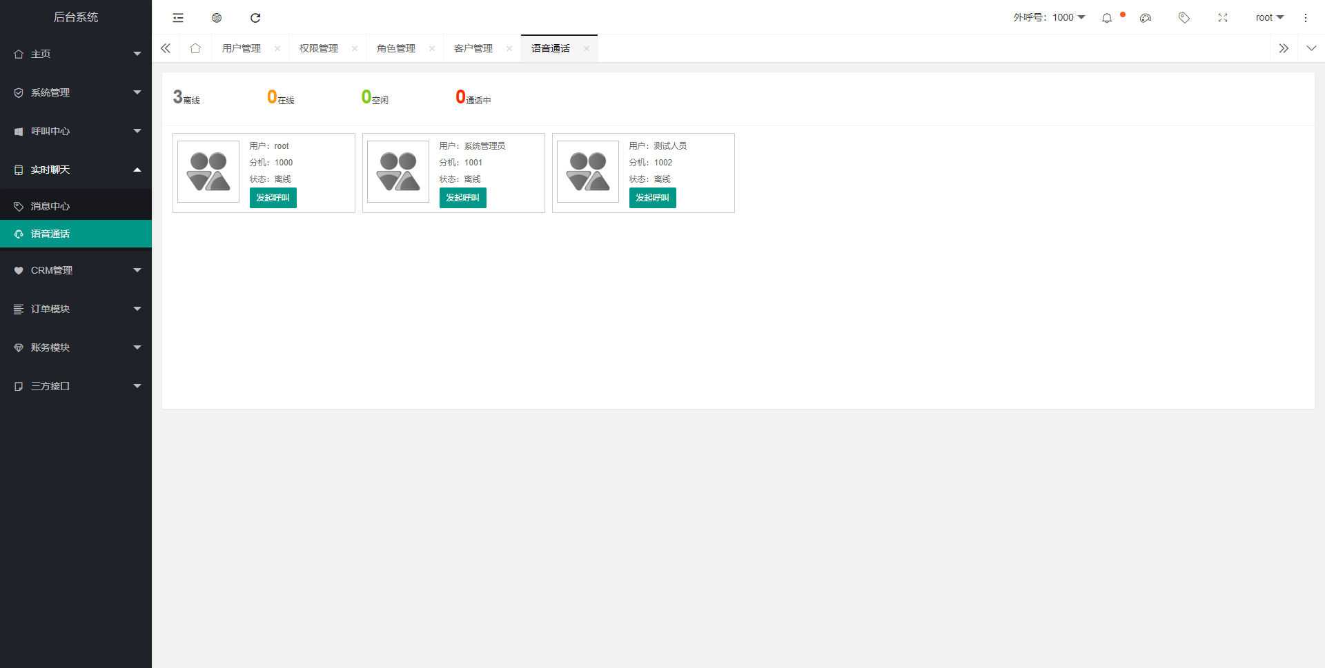
Task: Open the theme palette icon
Action: click(x=1146, y=18)
